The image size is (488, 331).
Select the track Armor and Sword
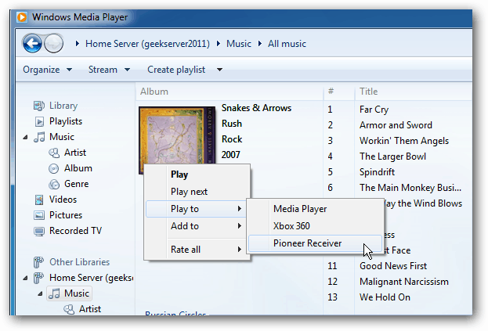pyautogui.click(x=396, y=125)
